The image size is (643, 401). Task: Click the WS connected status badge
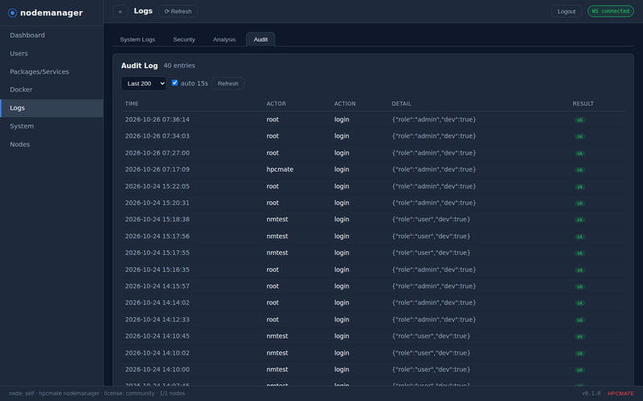(610, 11)
